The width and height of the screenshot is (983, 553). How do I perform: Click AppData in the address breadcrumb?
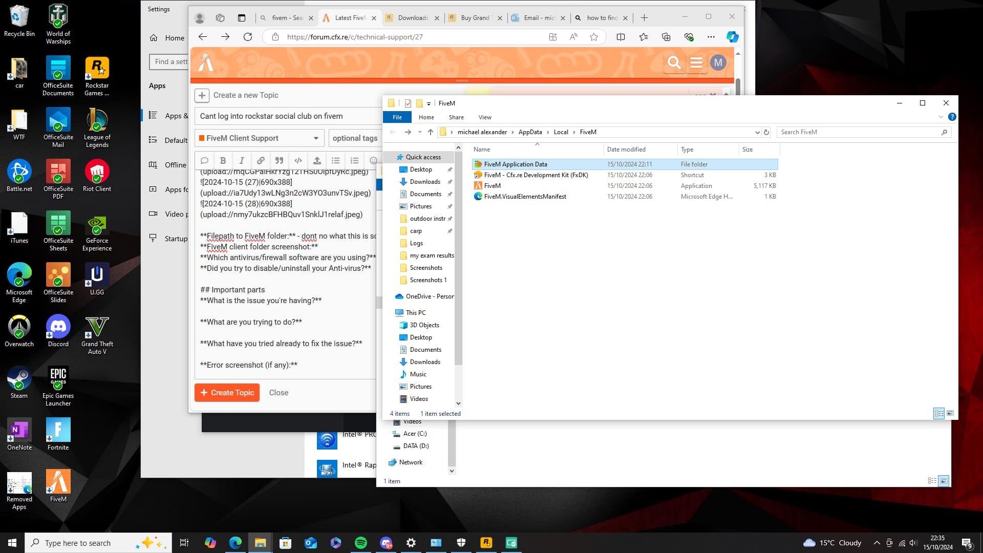530,132
